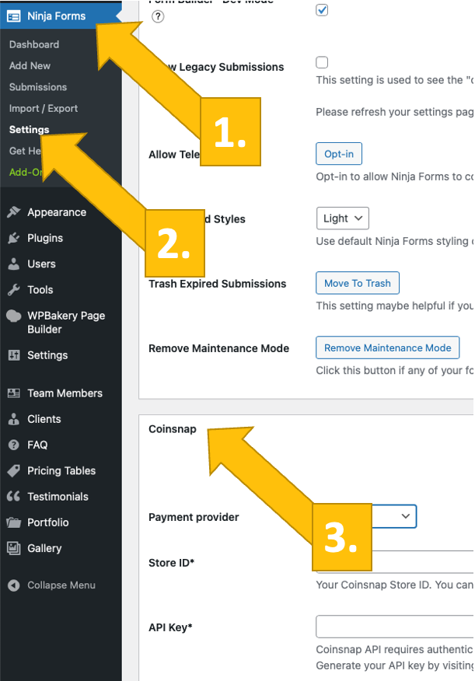
Task: Open the Payment provider dropdown
Action: pos(394,516)
